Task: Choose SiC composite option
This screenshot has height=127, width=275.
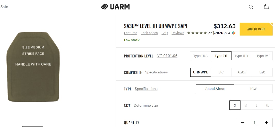Action: [x=221, y=72]
